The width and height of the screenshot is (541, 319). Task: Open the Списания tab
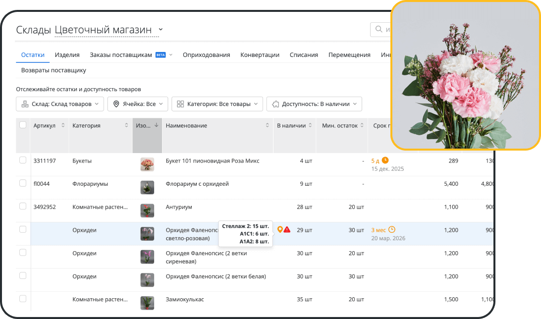coord(304,55)
